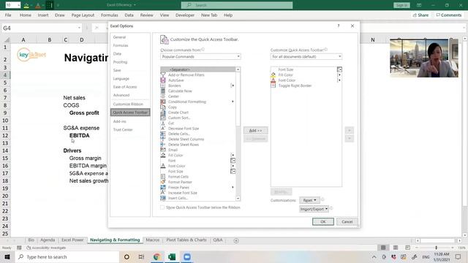
Task: Click the title bar Search box
Action: (237, 5)
